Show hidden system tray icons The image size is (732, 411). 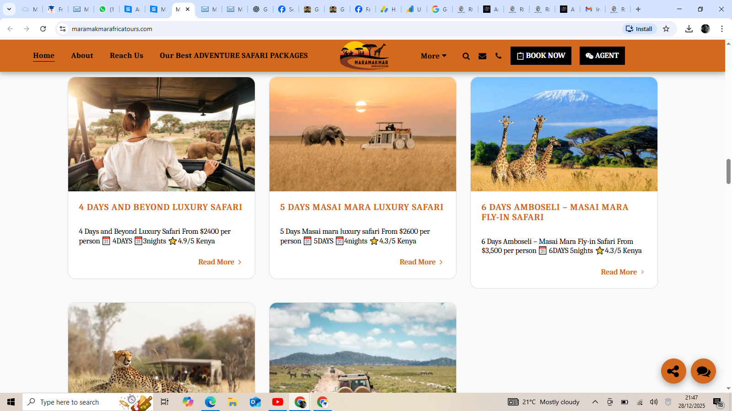pos(595,402)
